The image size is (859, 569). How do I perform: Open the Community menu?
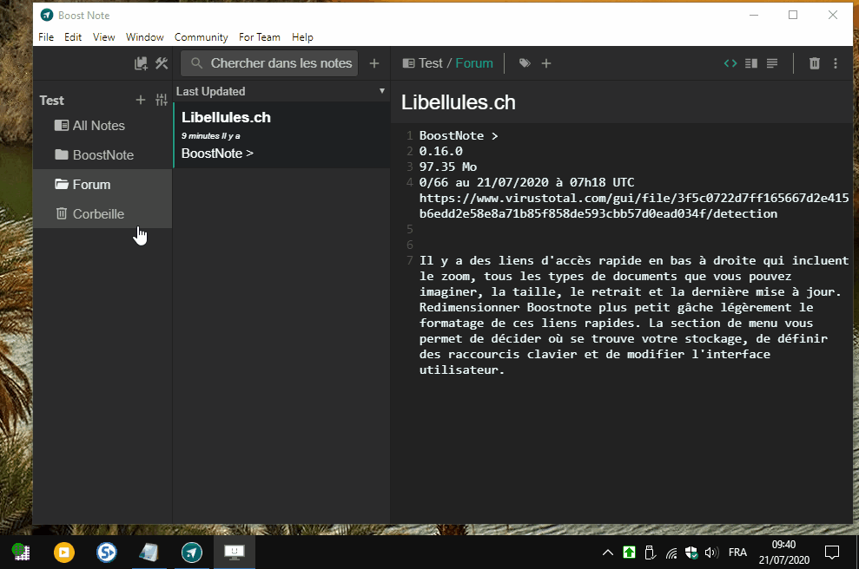point(201,37)
